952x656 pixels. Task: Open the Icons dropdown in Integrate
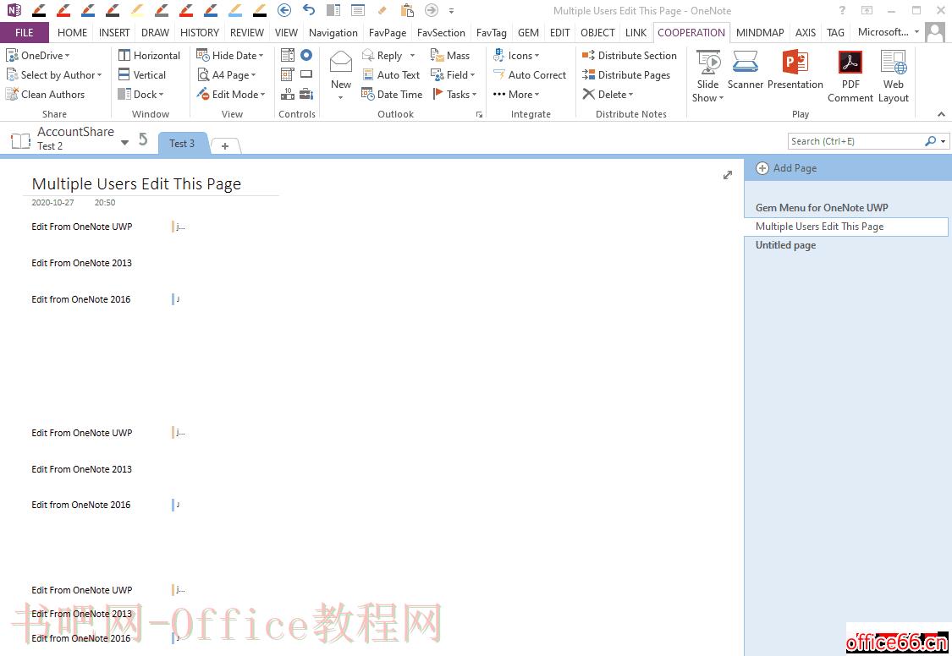(515, 55)
